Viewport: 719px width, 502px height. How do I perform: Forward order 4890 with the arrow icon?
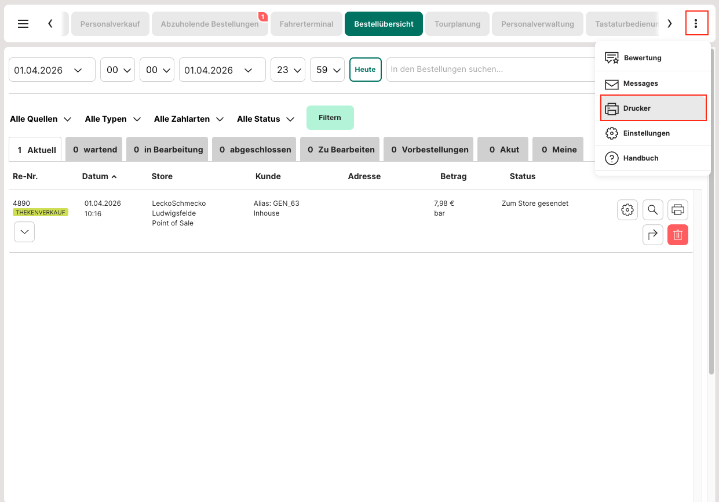[x=653, y=235]
